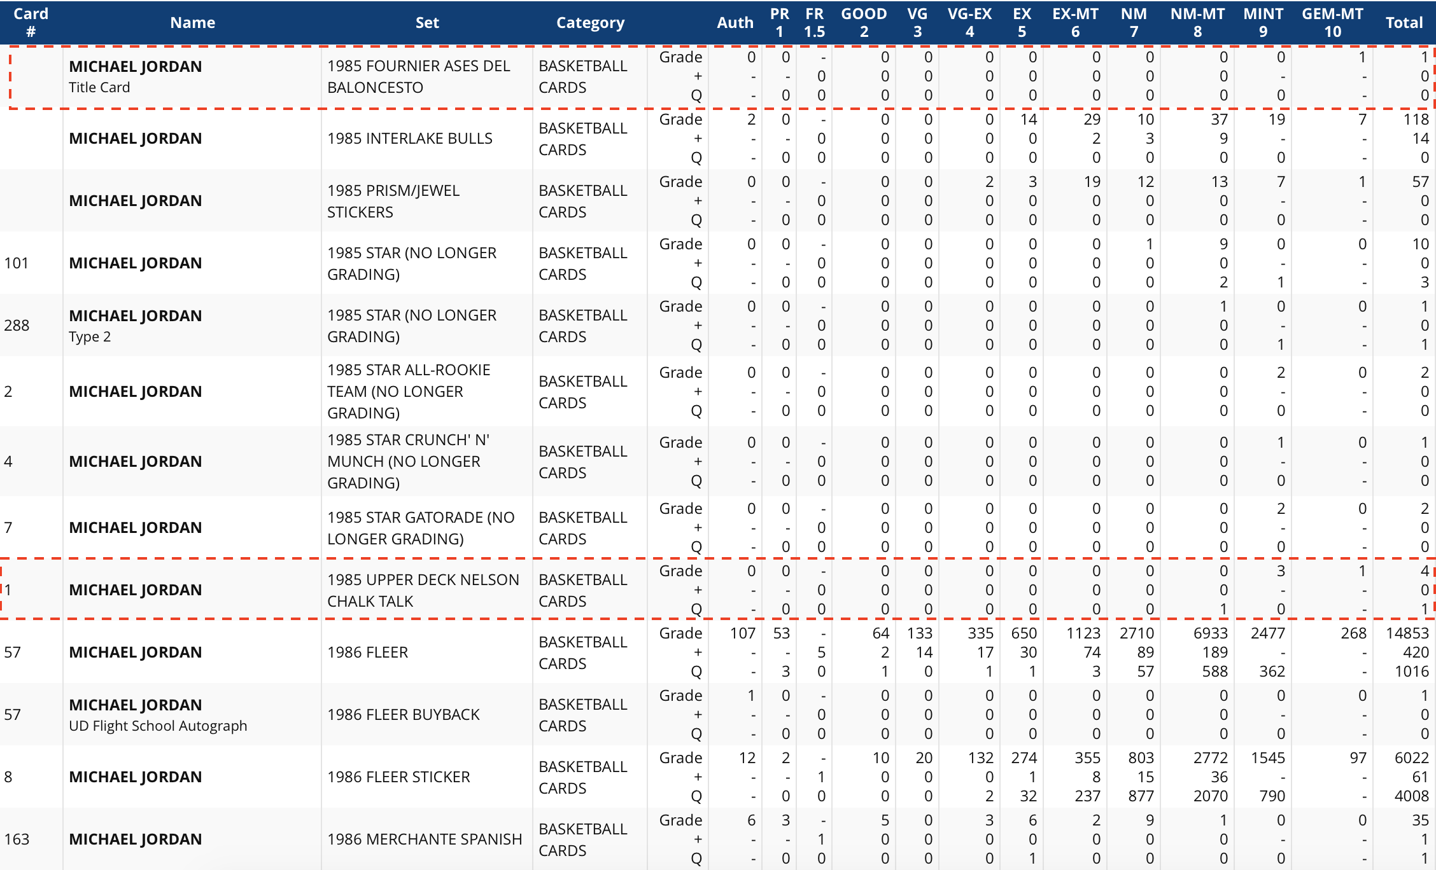
Task: Click 1986 Fleer GEM-MT 10 count 268
Action: (x=1353, y=633)
